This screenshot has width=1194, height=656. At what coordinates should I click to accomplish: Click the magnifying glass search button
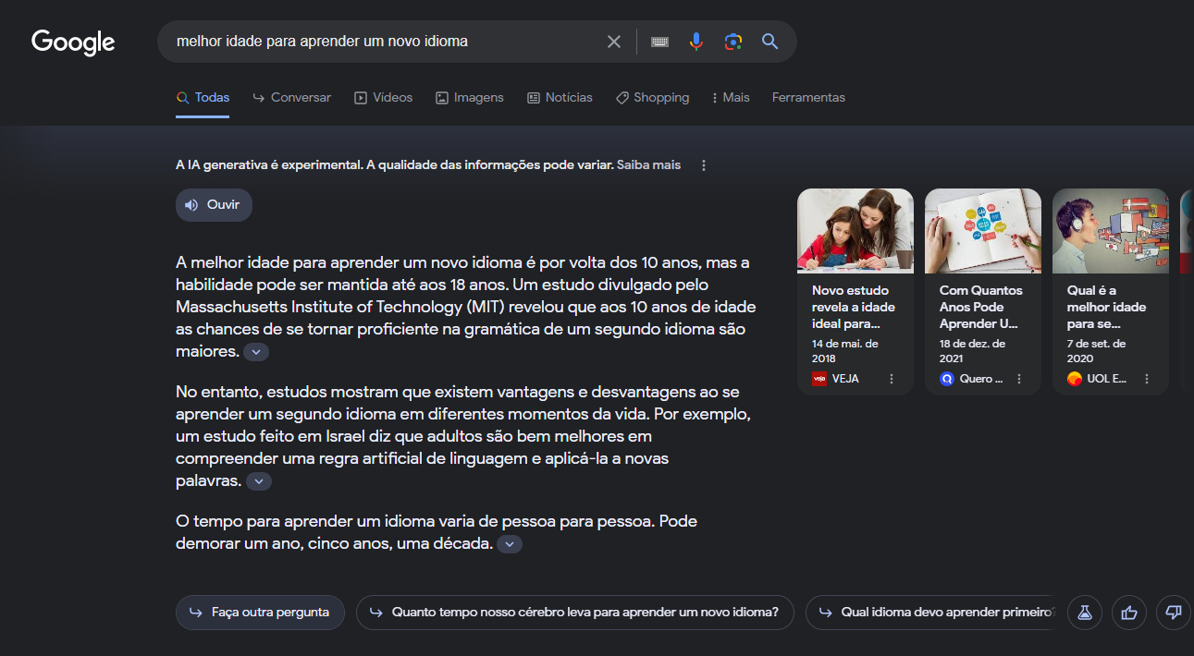[769, 42]
